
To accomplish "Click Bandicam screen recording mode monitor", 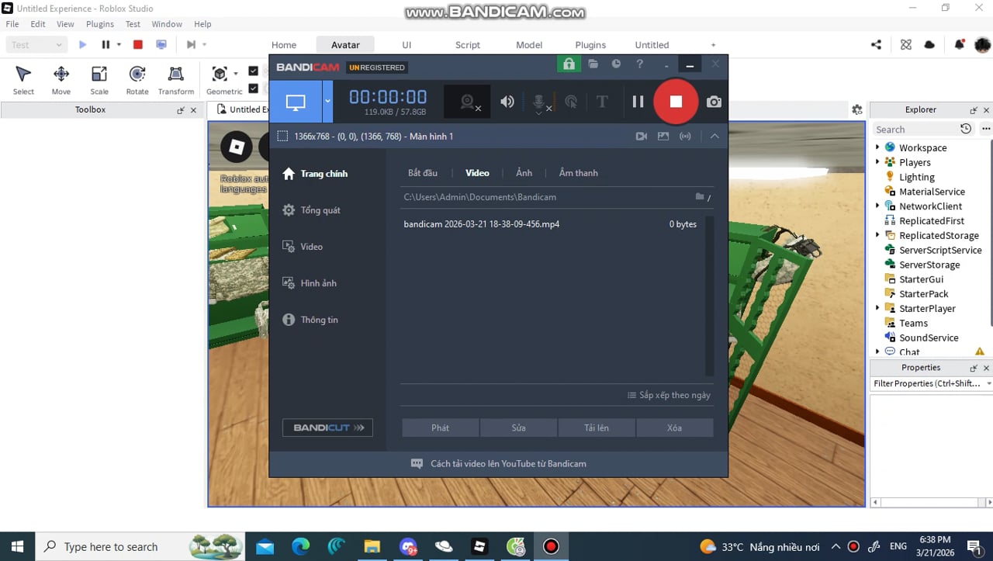I will point(296,102).
